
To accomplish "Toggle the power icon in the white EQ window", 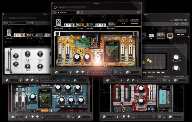I will tap(6, 18).
